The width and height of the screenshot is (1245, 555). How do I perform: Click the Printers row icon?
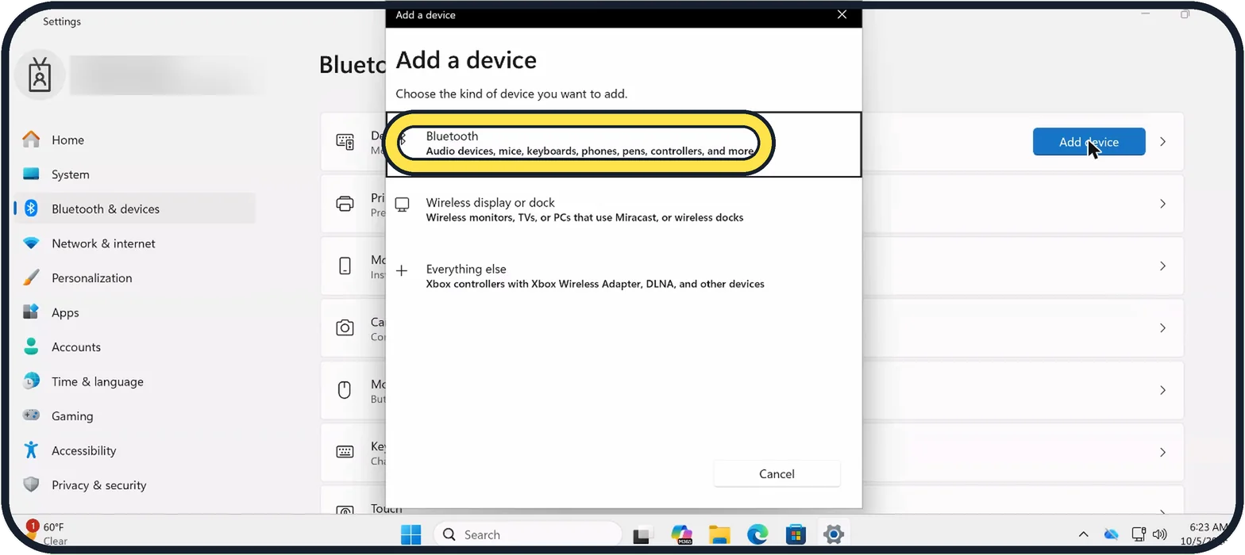[x=345, y=204]
